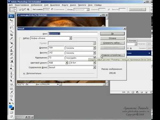Click the blue foreground color swatch
The height and width of the screenshot is (120, 160).
(11, 107)
